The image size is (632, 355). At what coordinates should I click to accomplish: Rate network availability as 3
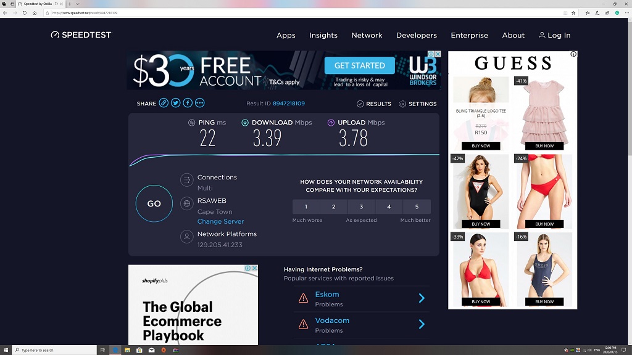pyautogui.click(x=361, y=206)
